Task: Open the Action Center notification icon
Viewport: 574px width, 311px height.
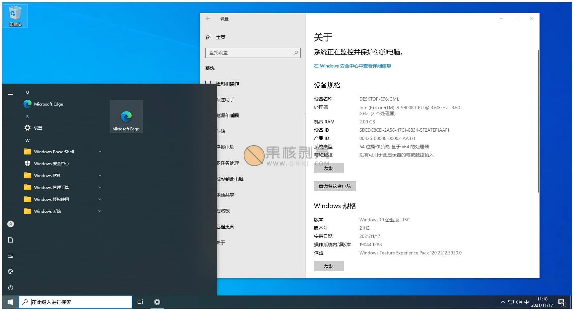Action: 561,302
